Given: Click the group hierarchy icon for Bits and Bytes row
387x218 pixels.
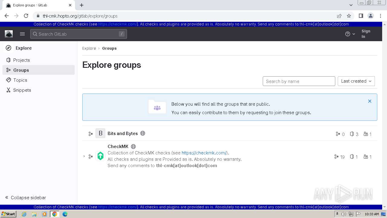Looking at the screenshot, I should click(90, 134).
